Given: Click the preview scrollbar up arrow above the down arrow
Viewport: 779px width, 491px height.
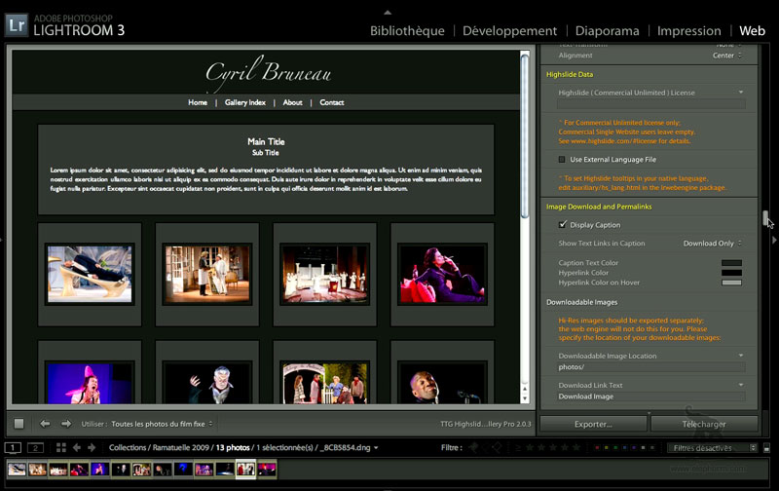Looking at the screenshot, I should coord(525,389).
